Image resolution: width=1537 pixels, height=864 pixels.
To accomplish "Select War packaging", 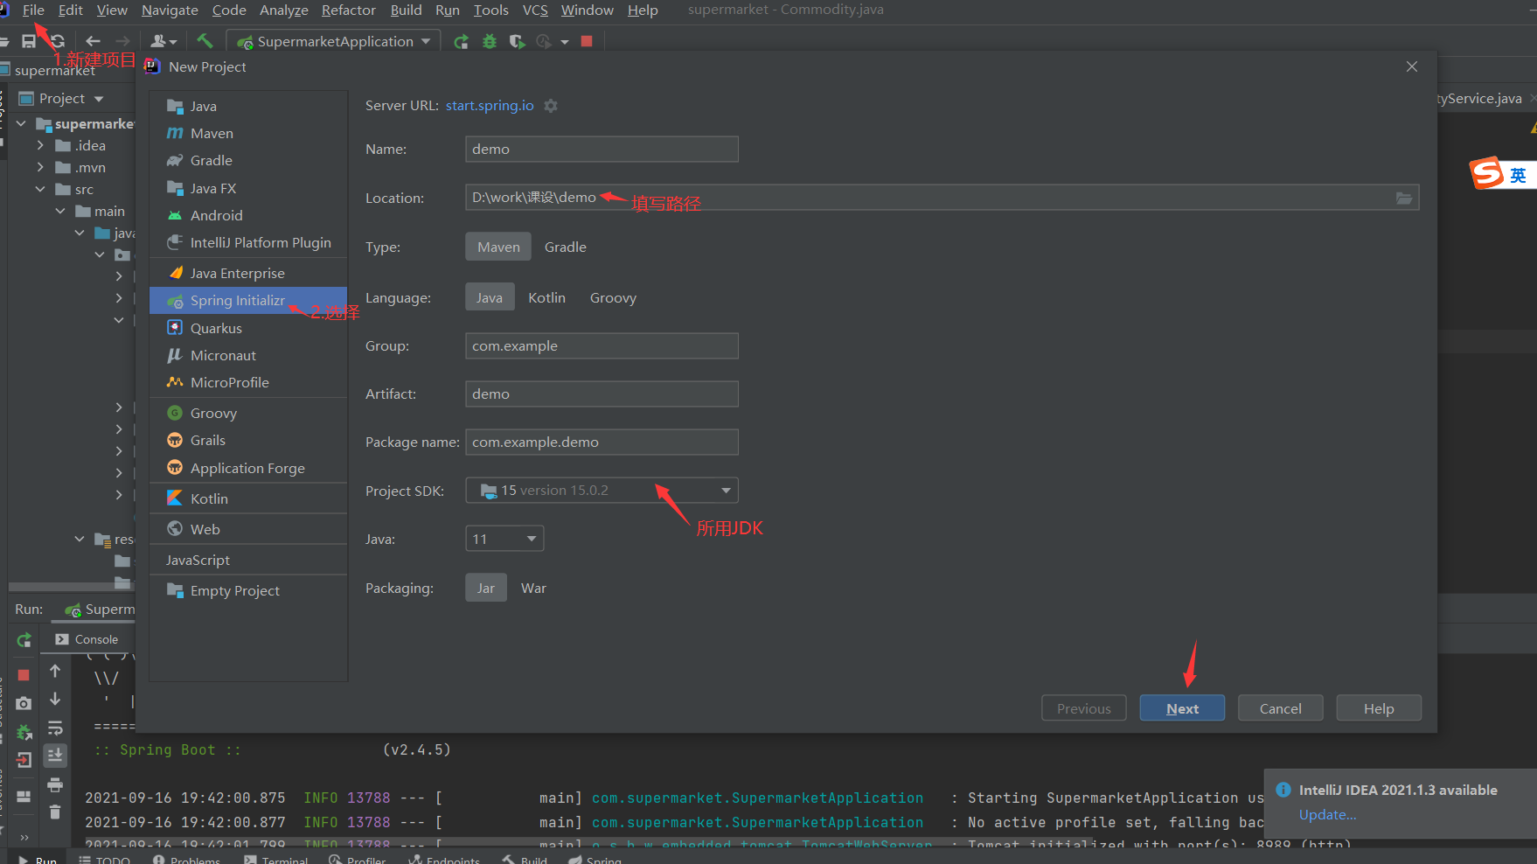I will point(533,589).
